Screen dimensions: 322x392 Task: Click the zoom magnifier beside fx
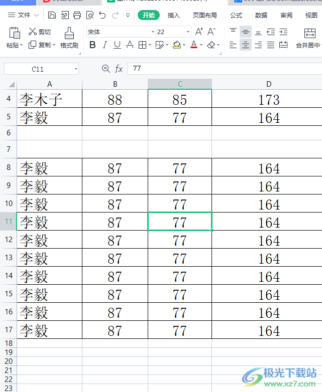tap(106, 69)
